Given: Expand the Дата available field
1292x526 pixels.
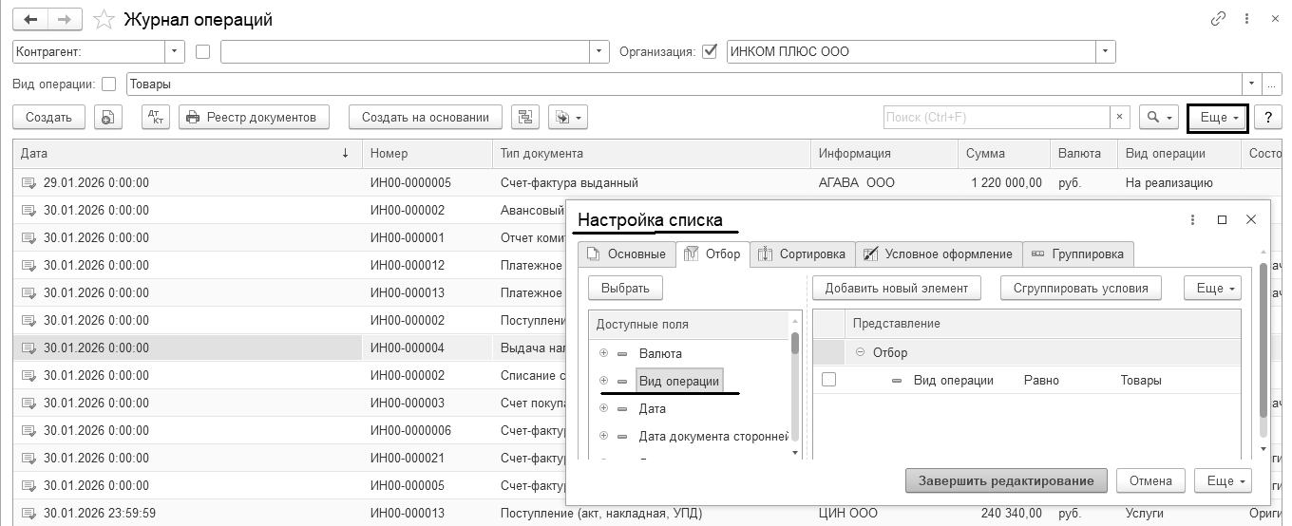Looking at the screenshot, I should 603,408.
